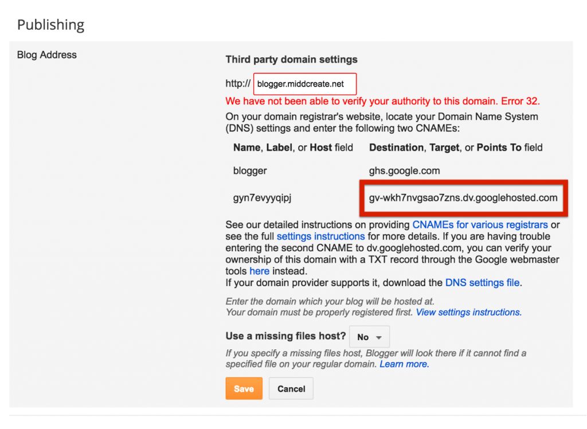Click the Blog Address sidebar label
The width and height of the screenshot is (587, 429).
[47, 54]
